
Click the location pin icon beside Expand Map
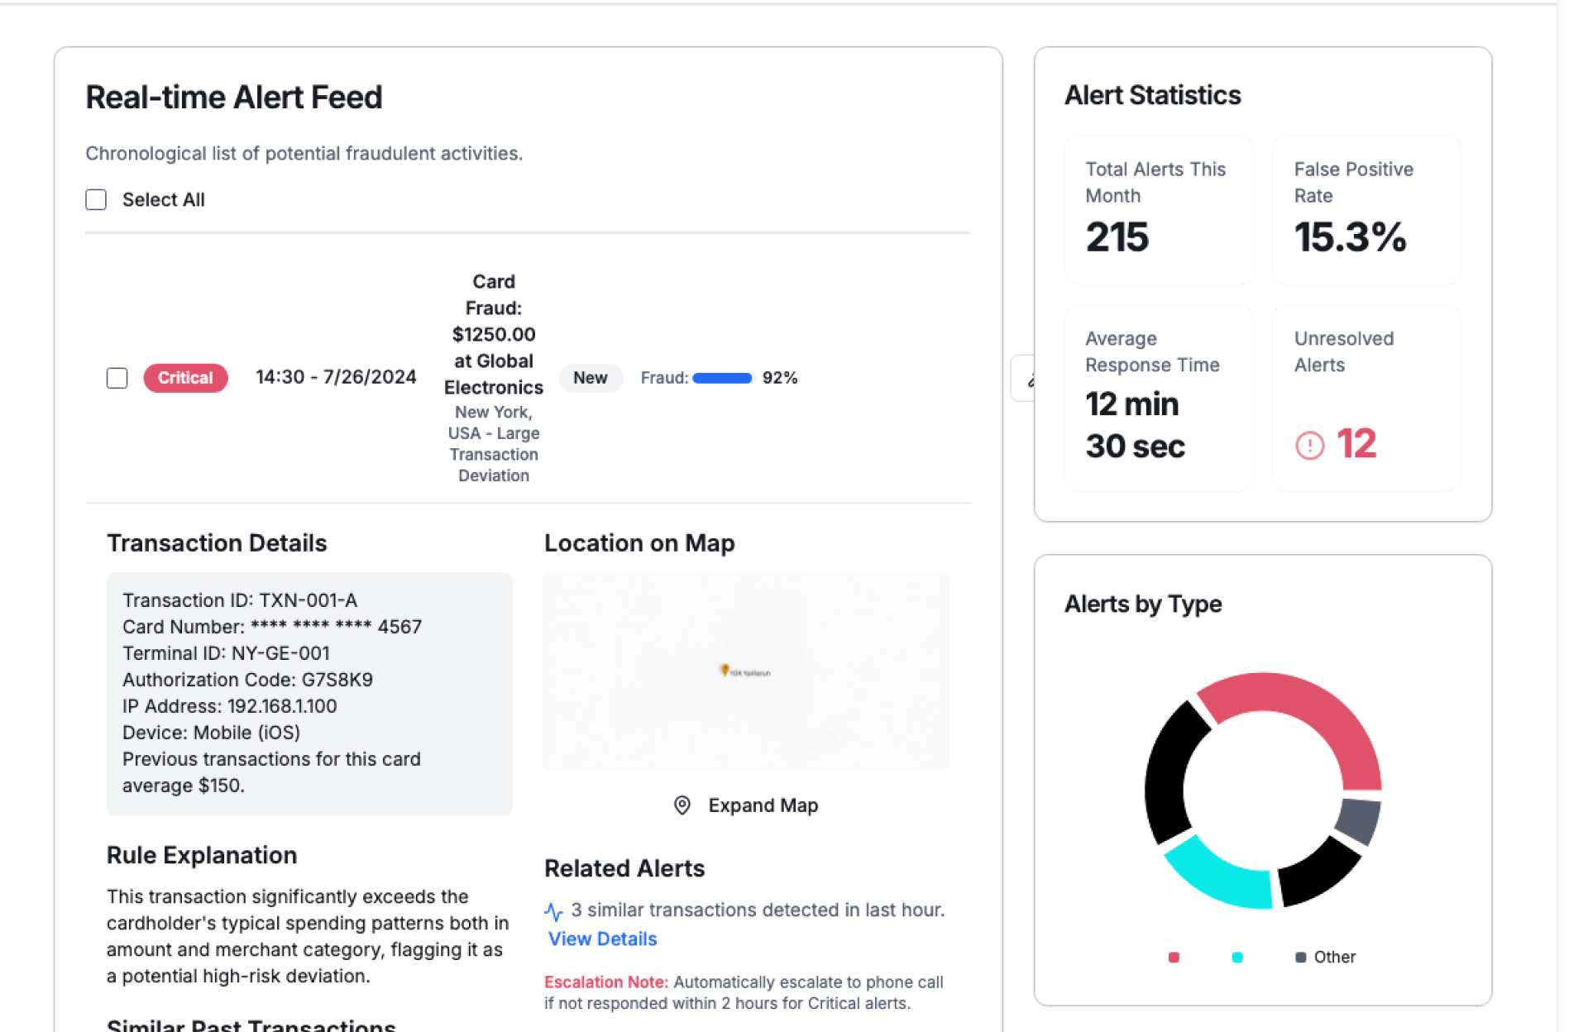(682, 805)
